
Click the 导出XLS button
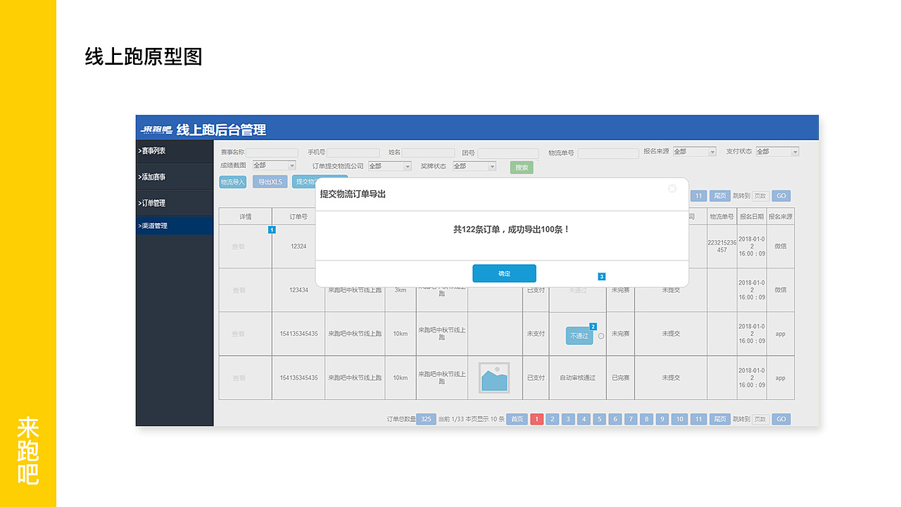pos(270,181)
